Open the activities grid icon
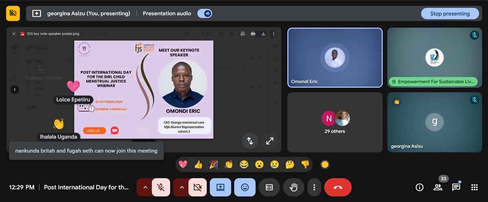This screenshot has width=488, height=202. (475, 187)
